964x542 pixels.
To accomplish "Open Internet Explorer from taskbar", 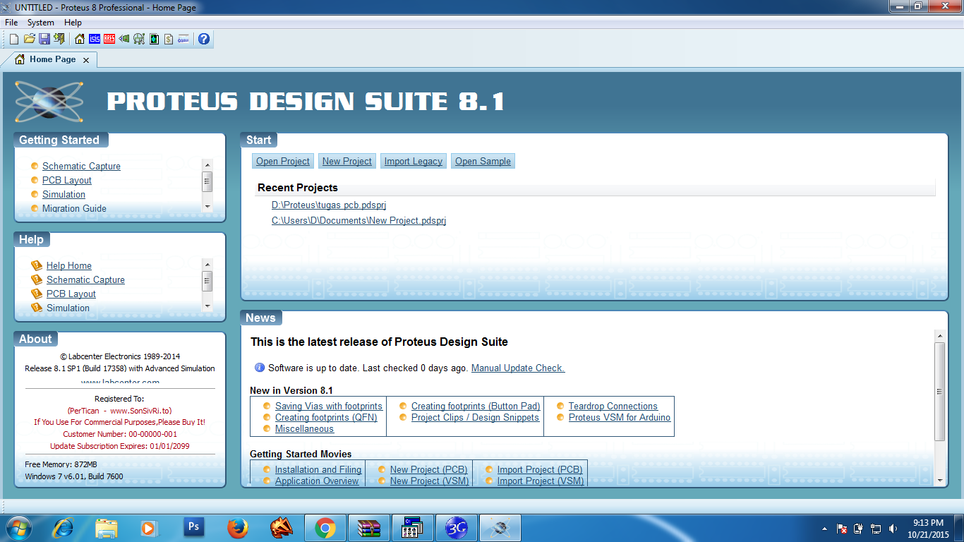I will tap(64, 528).
